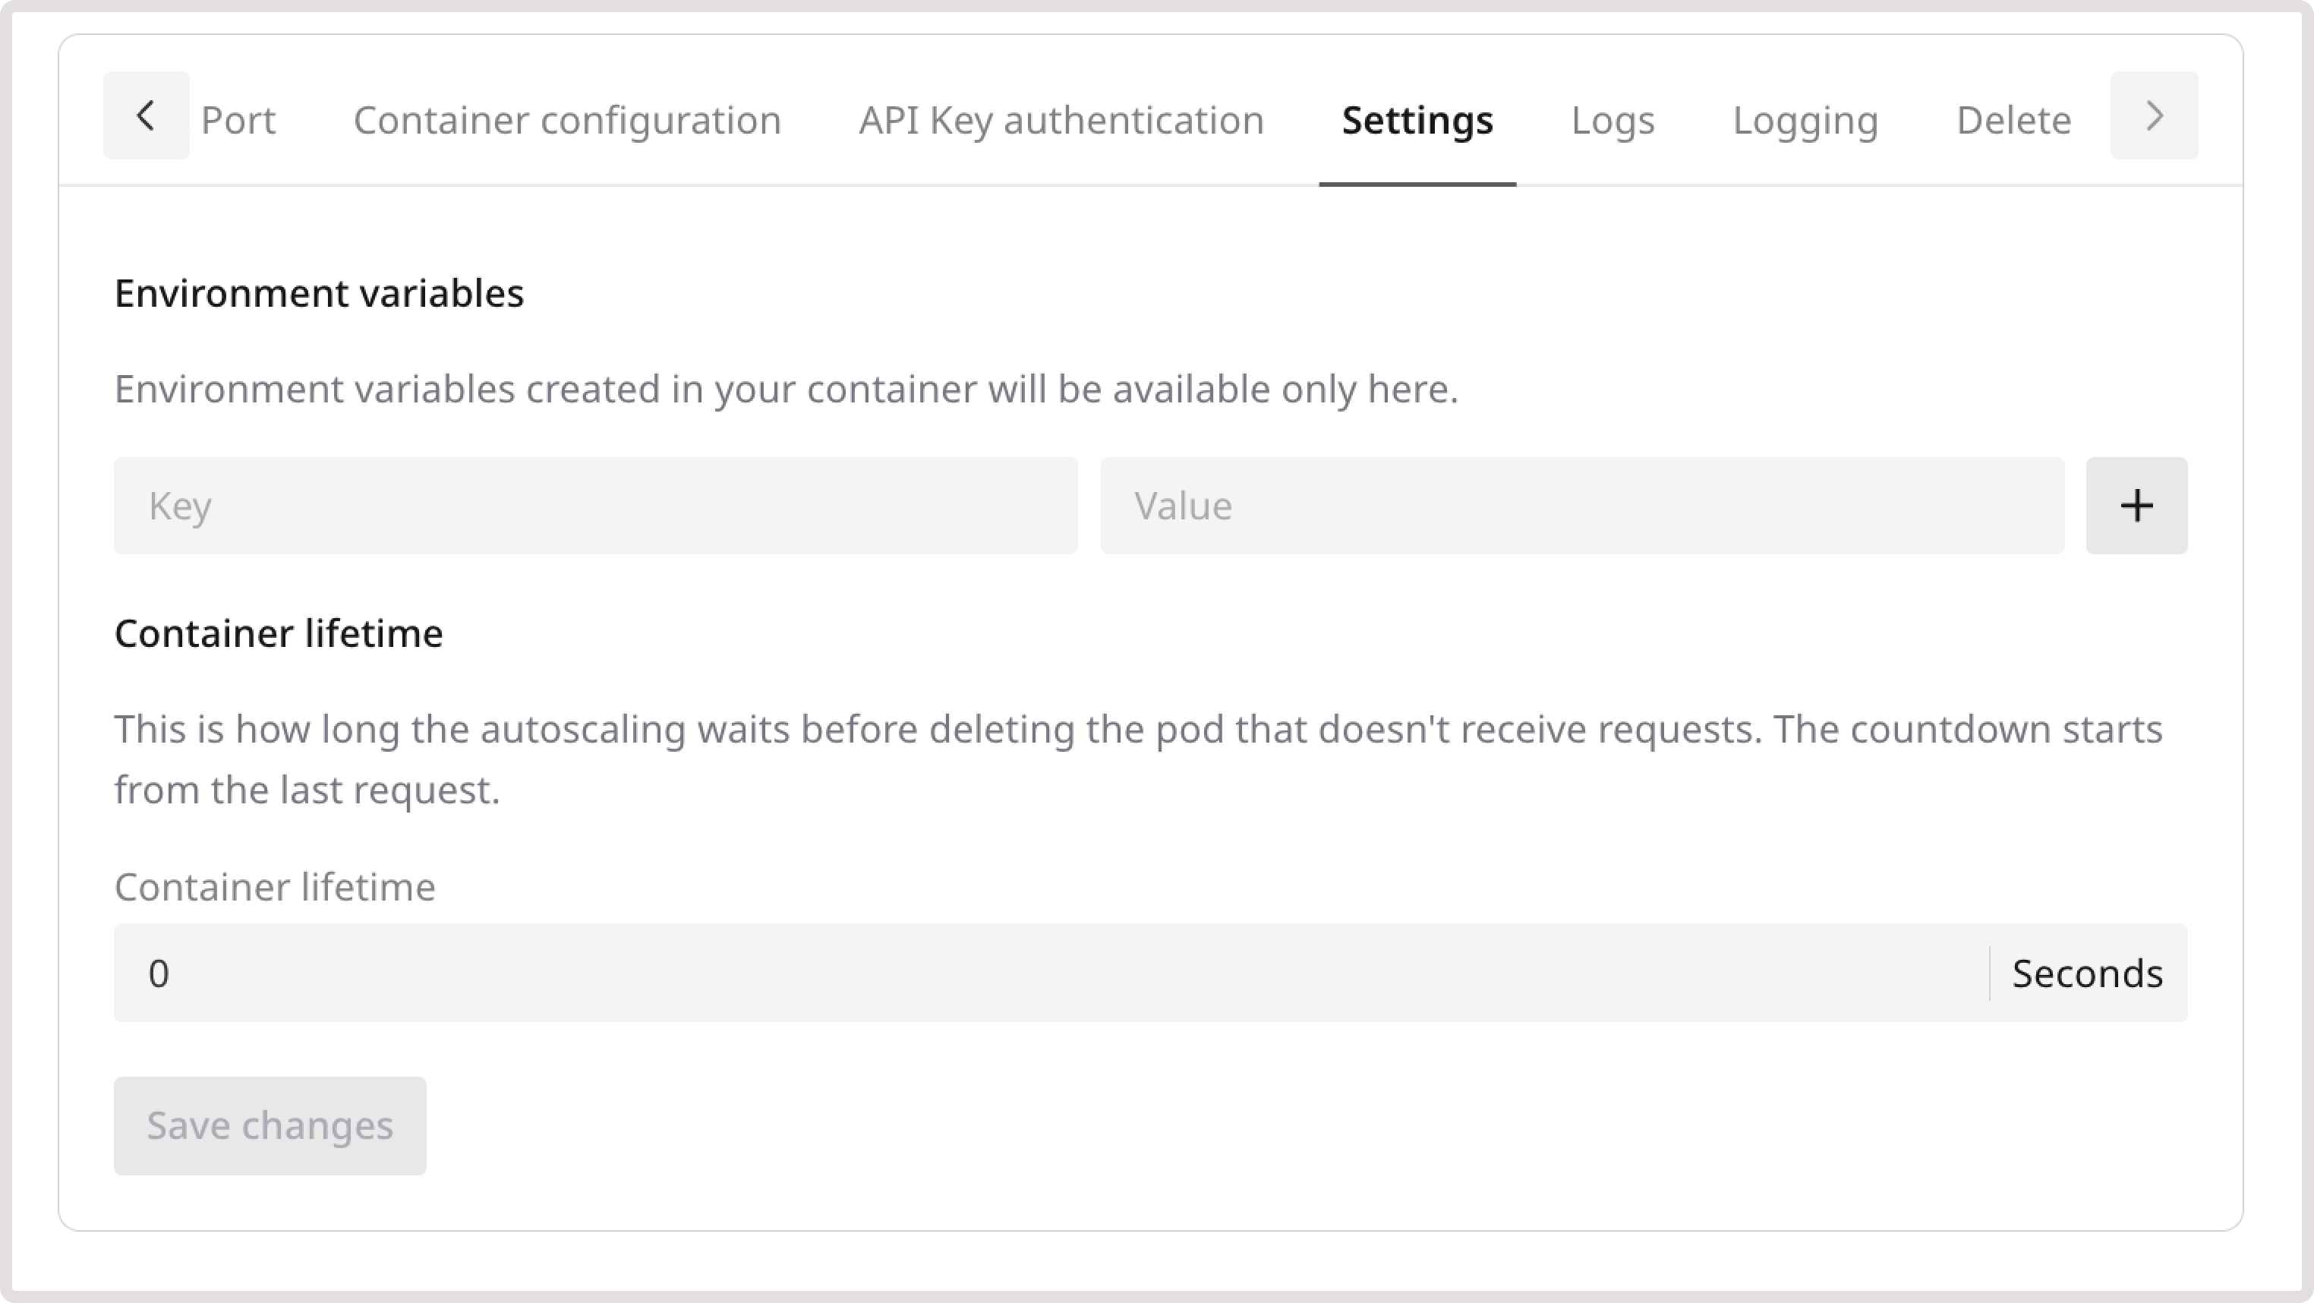Click the add environment variable plus icon
The width and height of the screenshot is (2314, 1303).
(2136, 505)
